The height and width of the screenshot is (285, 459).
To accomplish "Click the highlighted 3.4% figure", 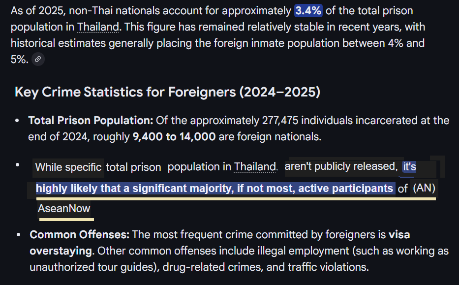I will click(x=308, y=10).
